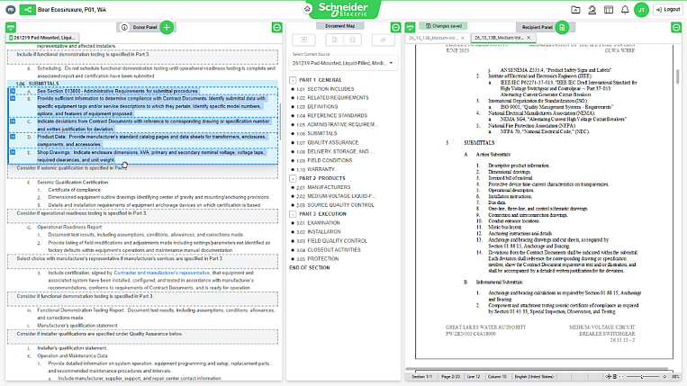Open the Select Content Source dropdown
687x386 pixels.
pyautogui.click(x=343, y=63)
